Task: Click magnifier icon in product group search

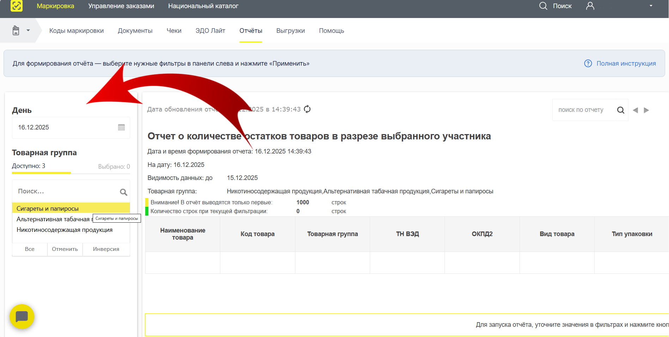Action: click(x=123, y=192)
